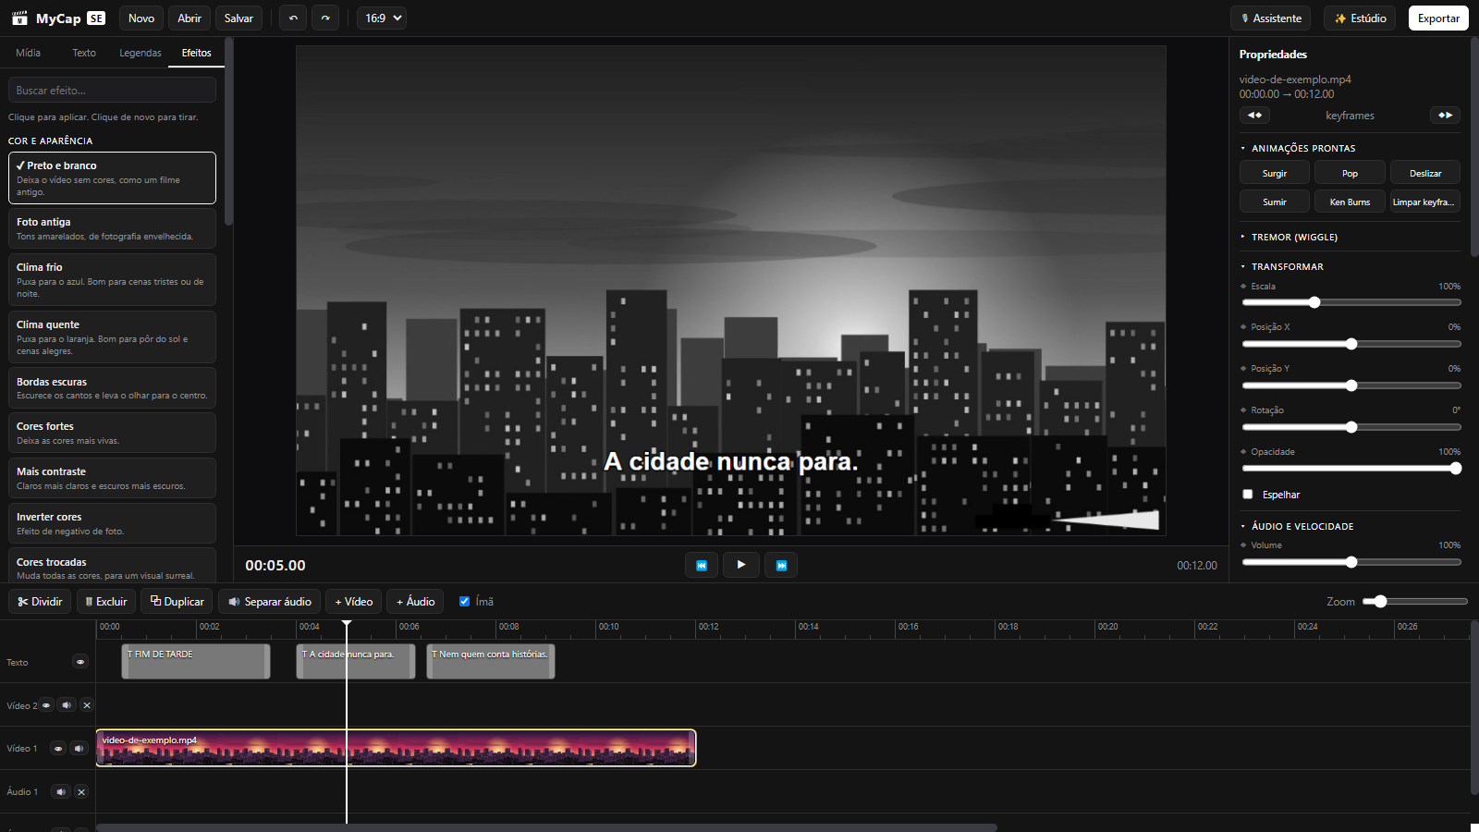This screenshot has width=1479, height=832.
Task: Skip back to the video start
Action: (702, 565)
